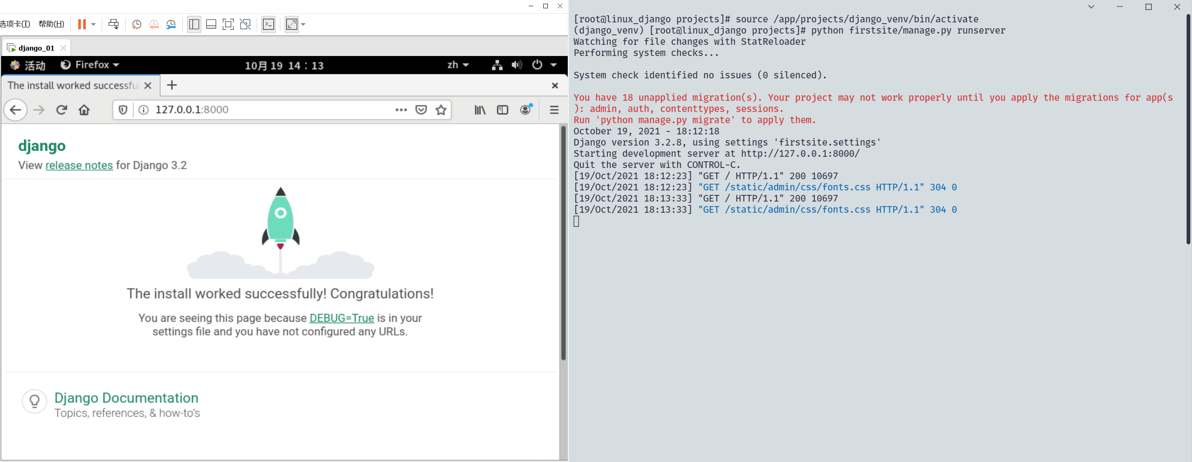The image size is (1192, 462).
Task: Open the VMware console view icon
Action: 268,24
